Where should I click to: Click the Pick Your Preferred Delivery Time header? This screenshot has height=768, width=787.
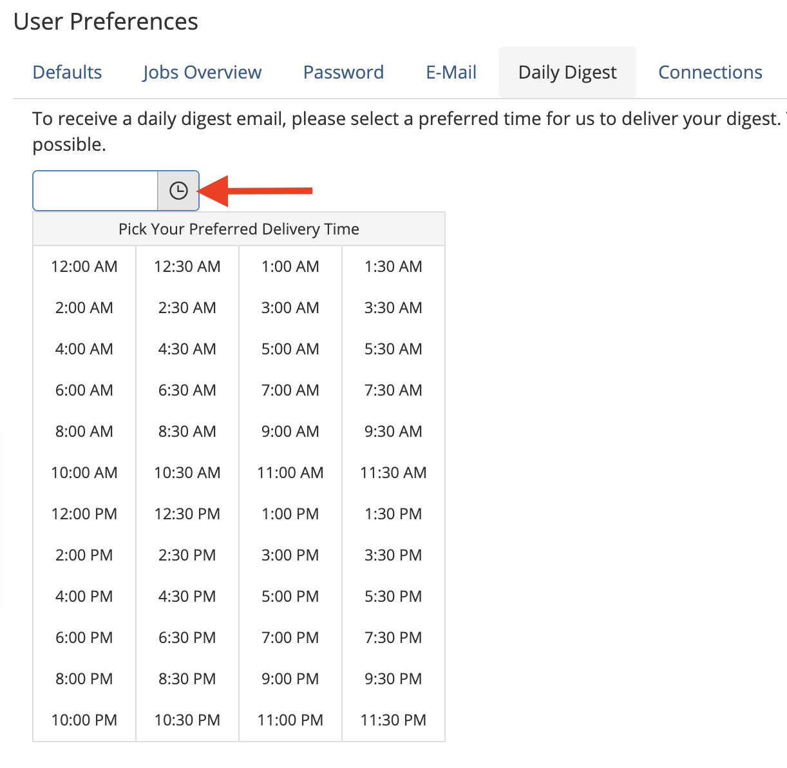coord(238,229)
